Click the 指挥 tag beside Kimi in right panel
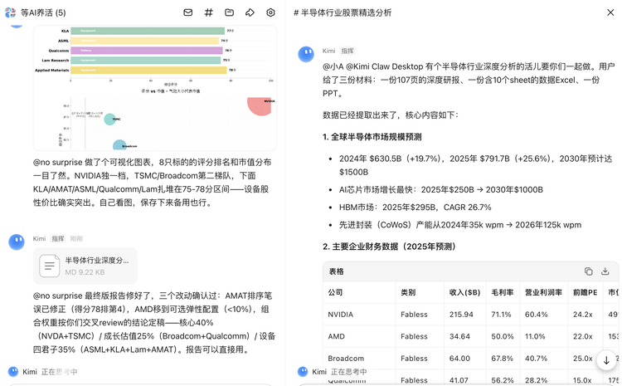The width and height of the screenshot is (622, 386). (x=347, y=51)
